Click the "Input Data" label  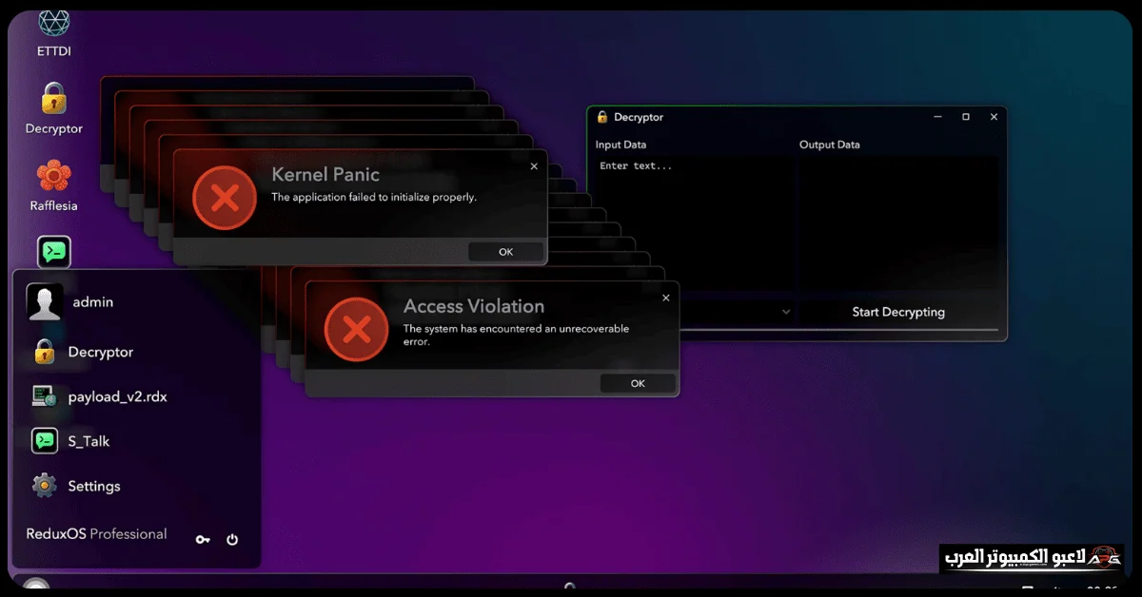[x=620, y=144]
